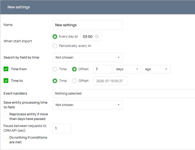Open Search by field by time dropdown
The height and width of the screenshot is (150, 195).
(x=88, y=58)
